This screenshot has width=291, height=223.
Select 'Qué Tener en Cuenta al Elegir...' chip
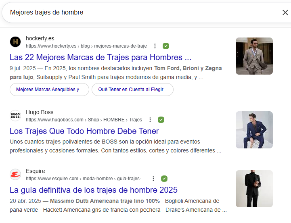click(132, 90)
